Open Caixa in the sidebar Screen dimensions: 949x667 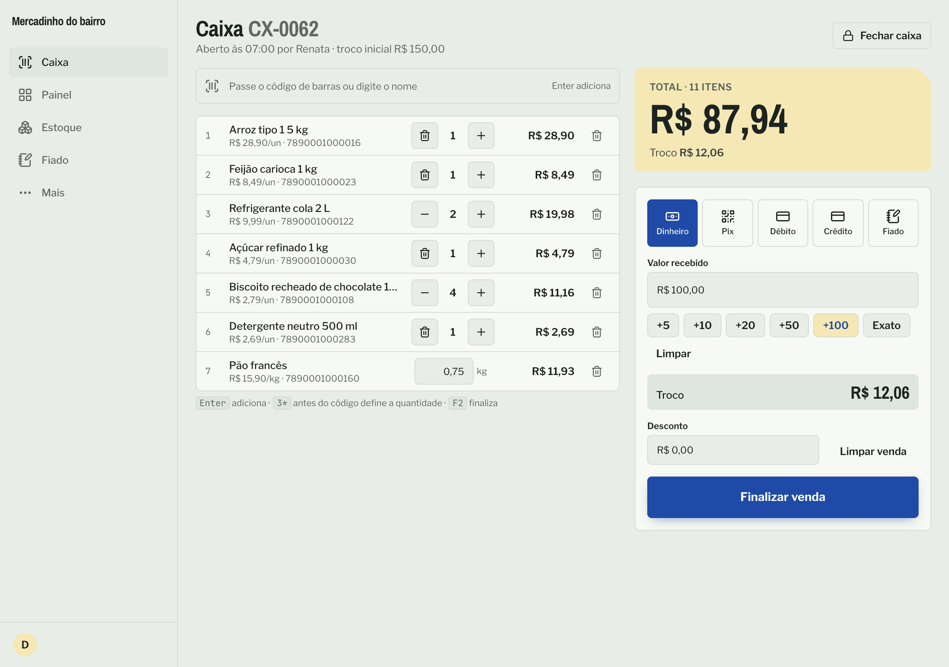point(89,62)
